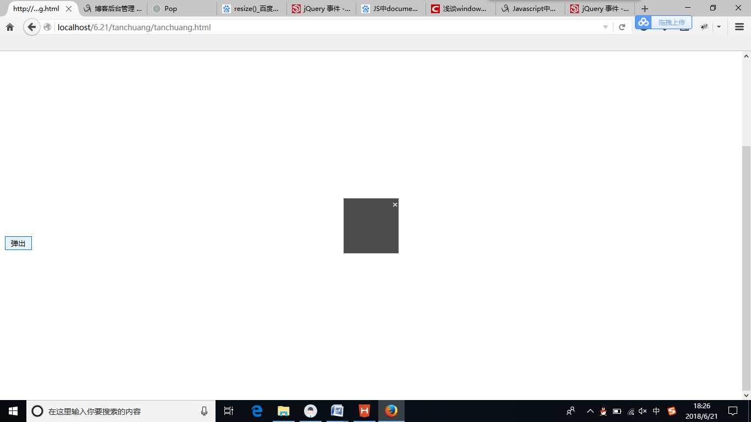
Task: Click the 拖拽上传 cloud upload button
Action: click(x=664, y=23)
